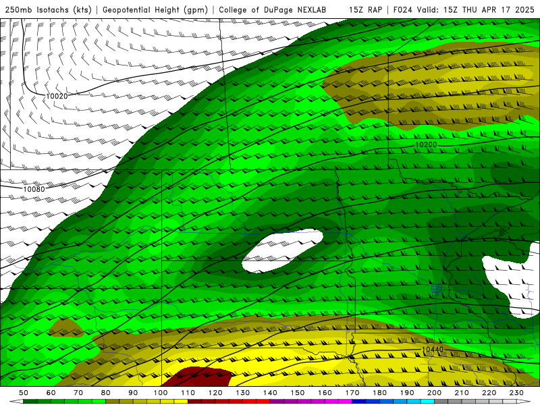
Task: Click the 70 value on the color scale
Action: pos(78,393)
